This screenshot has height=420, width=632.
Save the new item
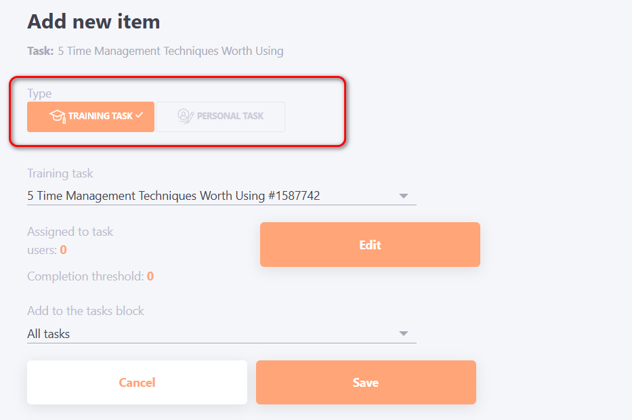pyautogui.click(x=366, y=383)
